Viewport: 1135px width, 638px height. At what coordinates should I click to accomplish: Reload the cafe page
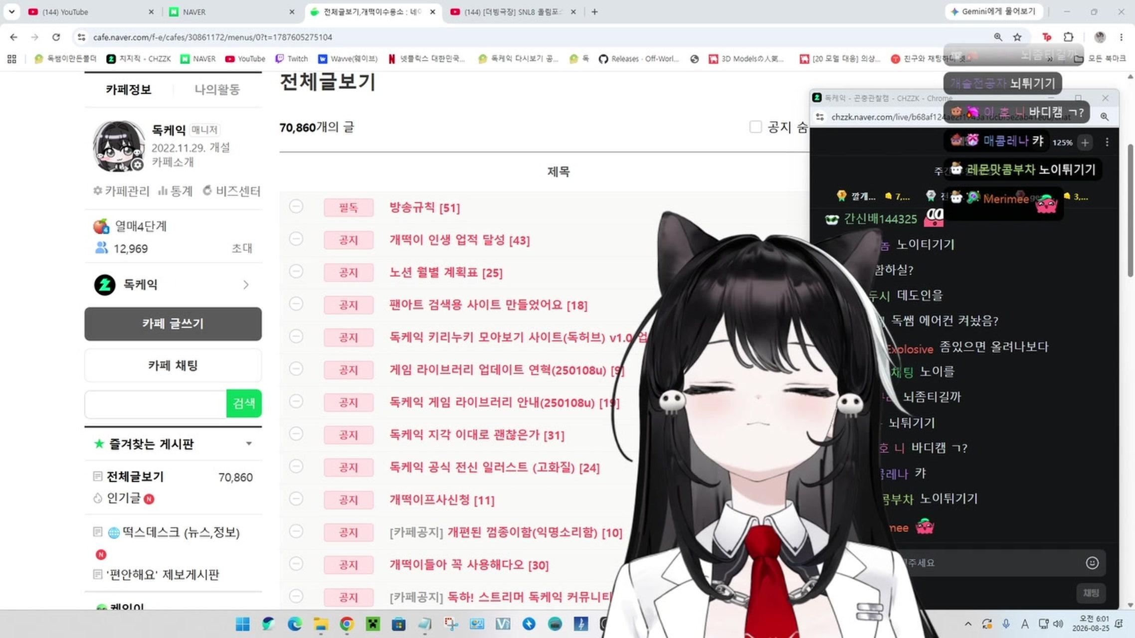click(x=56, y=37)
